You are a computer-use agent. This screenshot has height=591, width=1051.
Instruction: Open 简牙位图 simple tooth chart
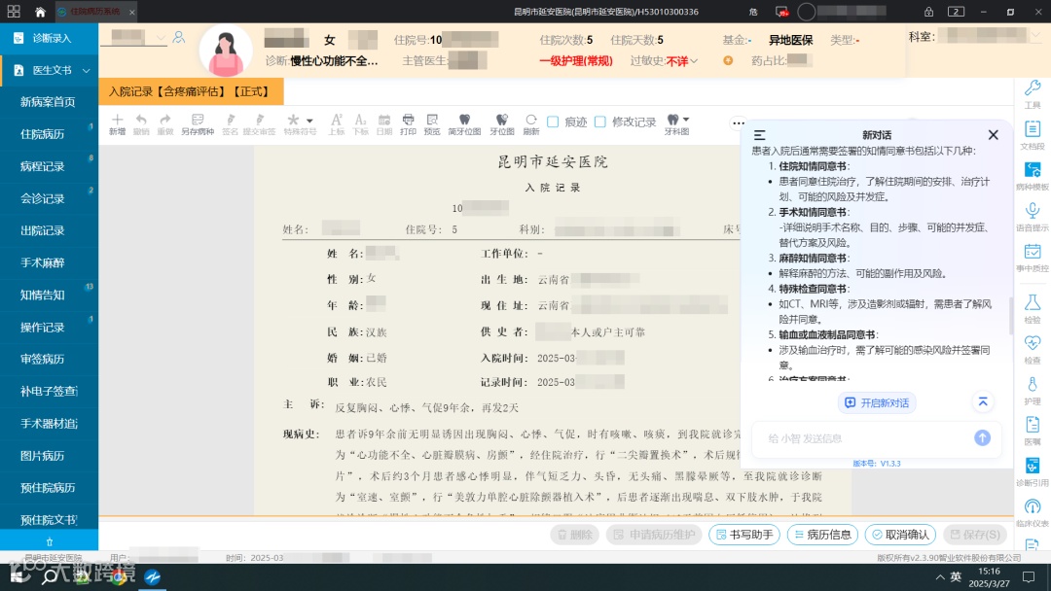click(x=464, y=120)
